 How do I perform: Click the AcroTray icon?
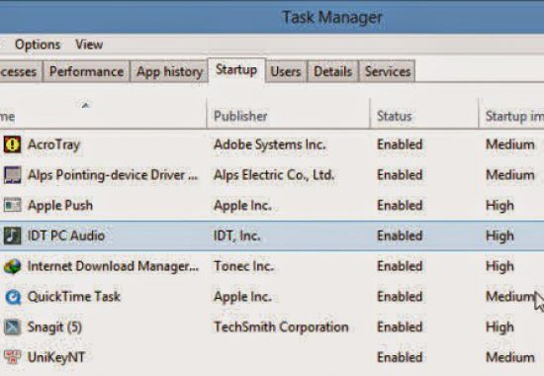tap(12, 144)
